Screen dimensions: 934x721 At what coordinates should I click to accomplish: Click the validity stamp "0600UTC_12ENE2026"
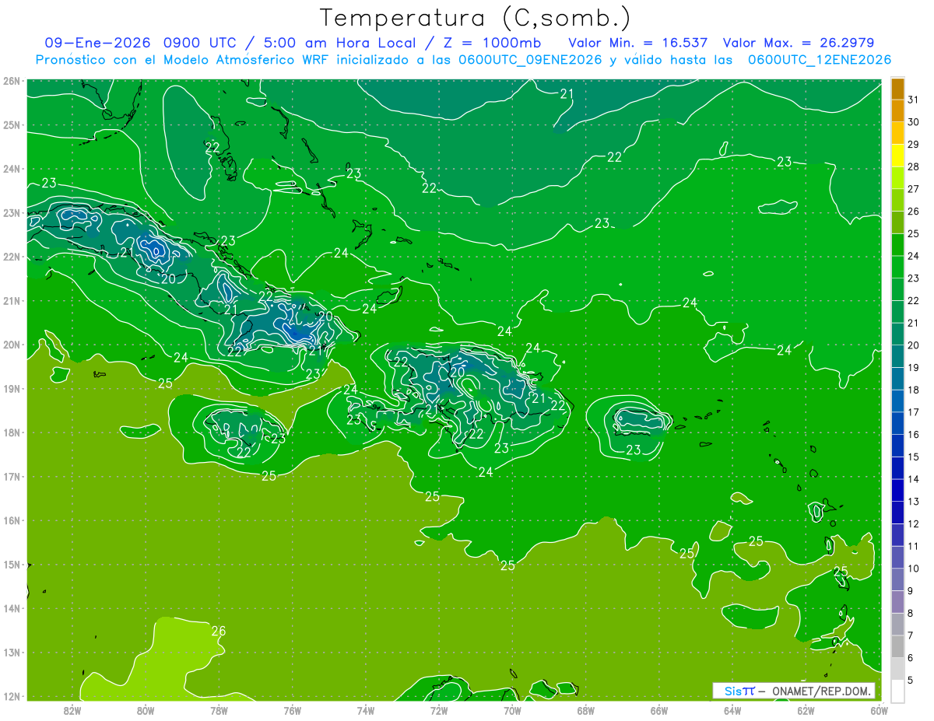[x=820, y=60]
